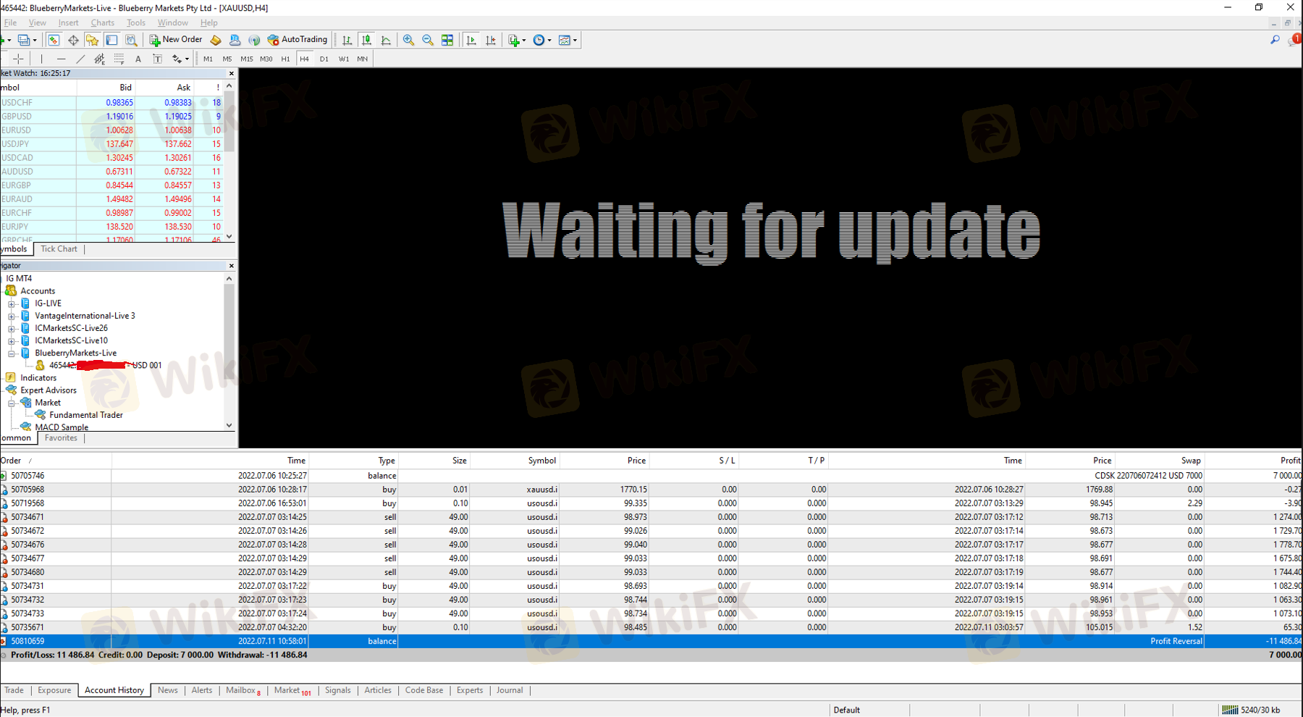Switch chart to line chart icon
This screenshot has width=1303, height=717.
386,40
